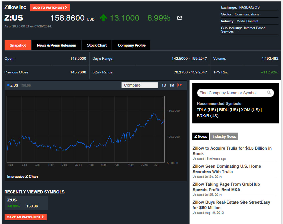The width and height of the screenshot is (283, 224).
Task: Open the Company Profile tab
Action: tap(131, 45)
